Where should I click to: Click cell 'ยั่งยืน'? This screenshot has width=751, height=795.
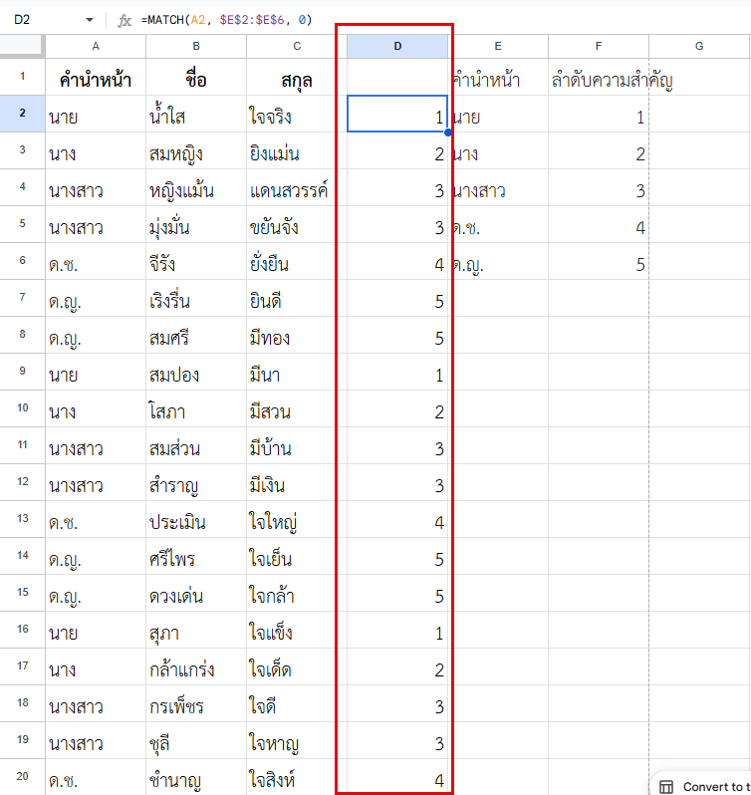coord(297,261)
